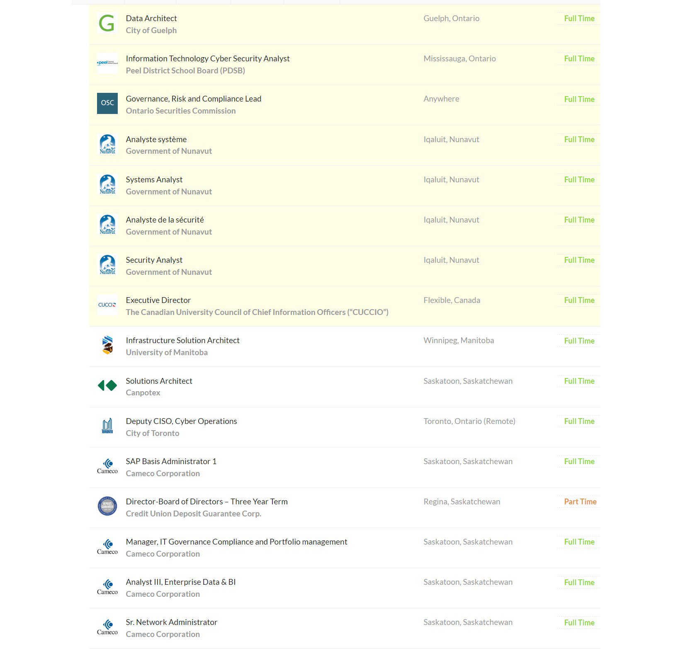Click the OSC logo square
Viewport: 690px width, 649px height.
[107, 103]
